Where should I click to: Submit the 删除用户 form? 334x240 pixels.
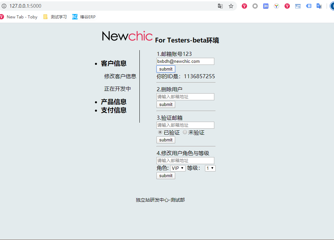point(166,104)
